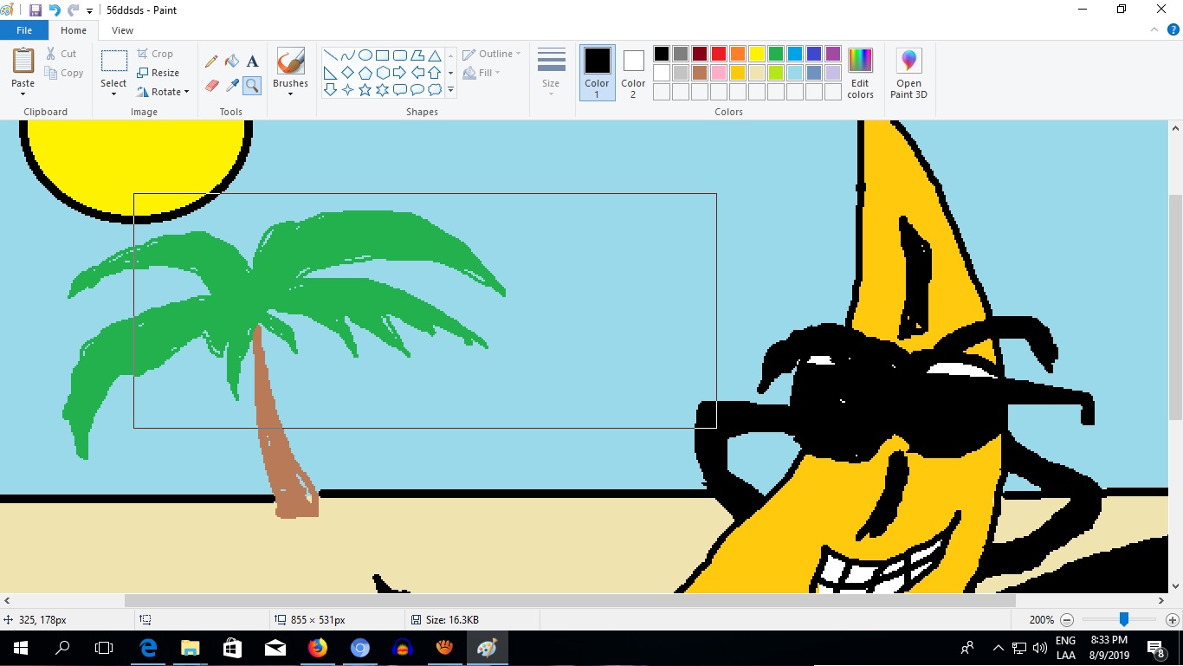The image size is (1183, 666).
Task: Expand the Rotate dropdown
Action: point(185,92)
